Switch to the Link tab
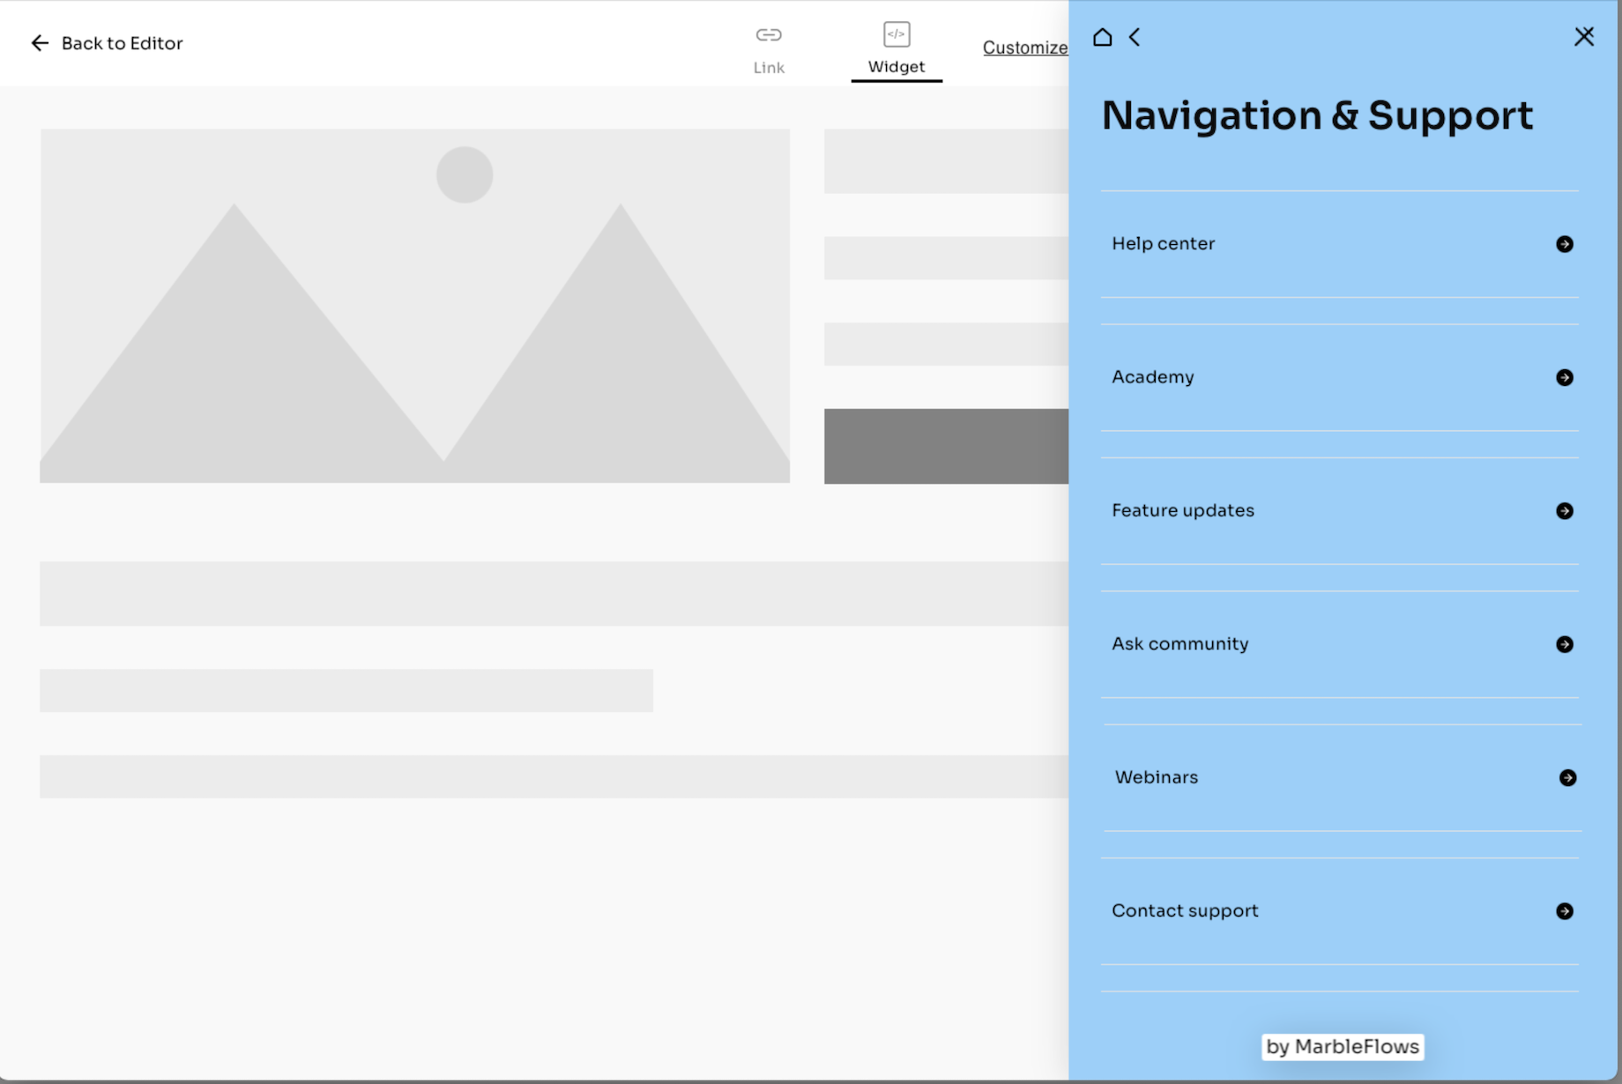Viewport: 1622px width, 1084px height. point(769,67)
